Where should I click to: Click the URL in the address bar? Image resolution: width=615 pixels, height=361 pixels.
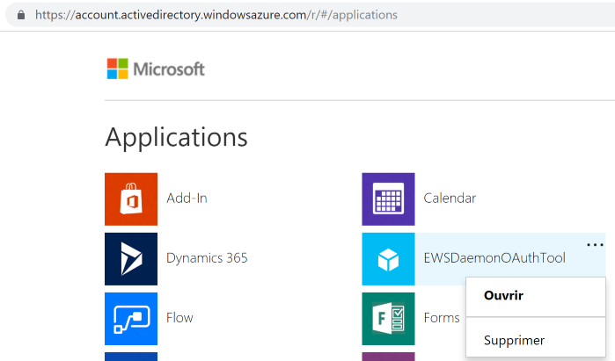pyautogui.click(x=216, y=15)
